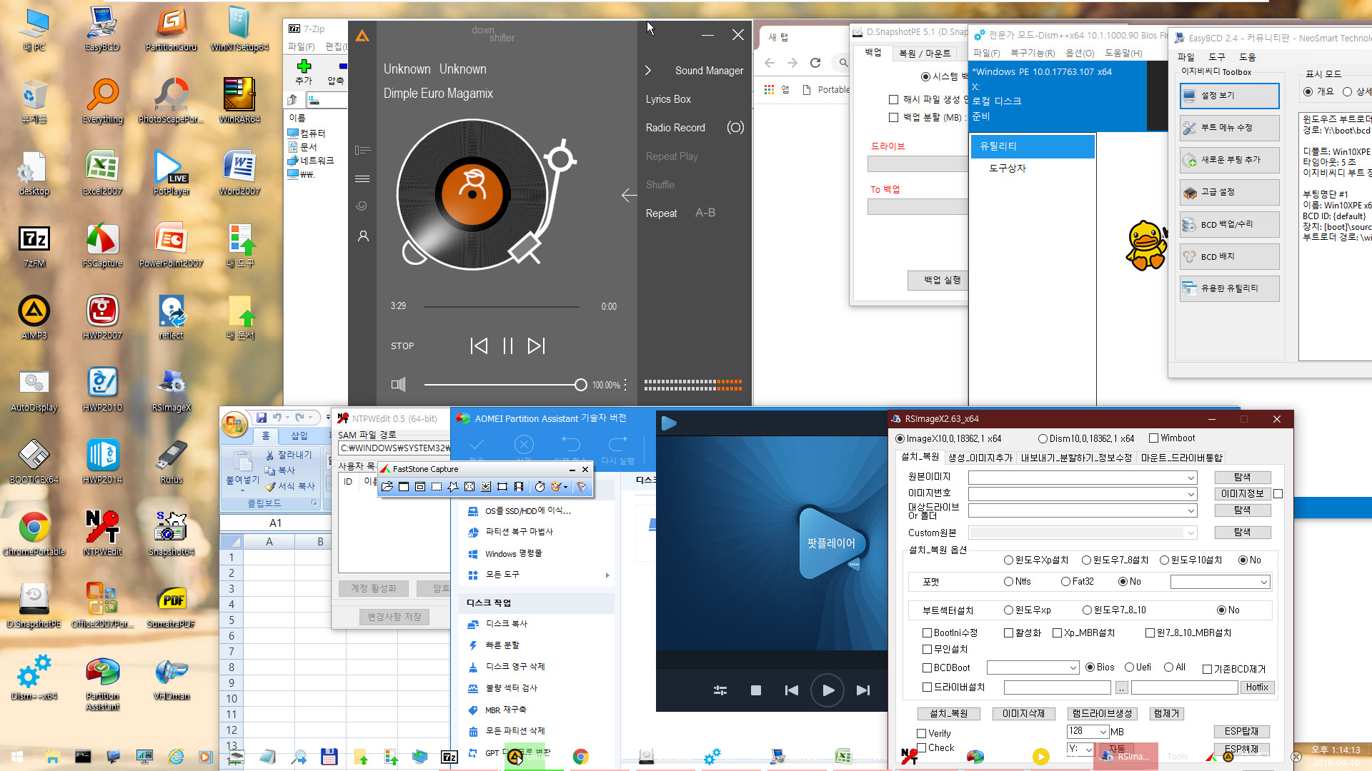
Task: Select FastStone capture full screen tool
Action: (469, 487)
